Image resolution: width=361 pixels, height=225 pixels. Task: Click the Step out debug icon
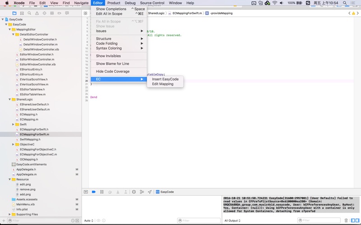126,192
